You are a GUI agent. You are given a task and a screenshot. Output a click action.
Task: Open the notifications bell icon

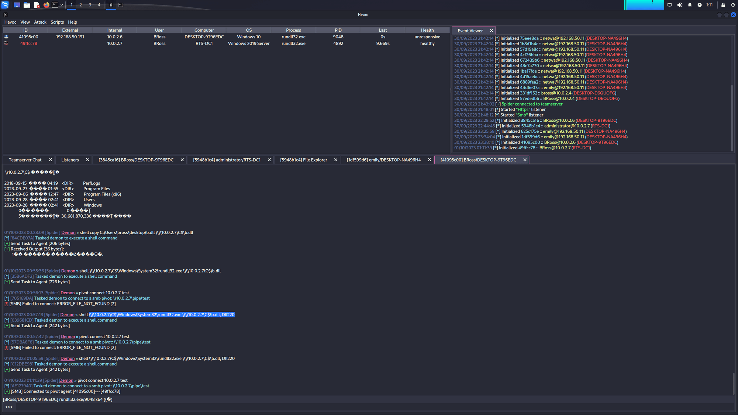[x=690, y=5]
